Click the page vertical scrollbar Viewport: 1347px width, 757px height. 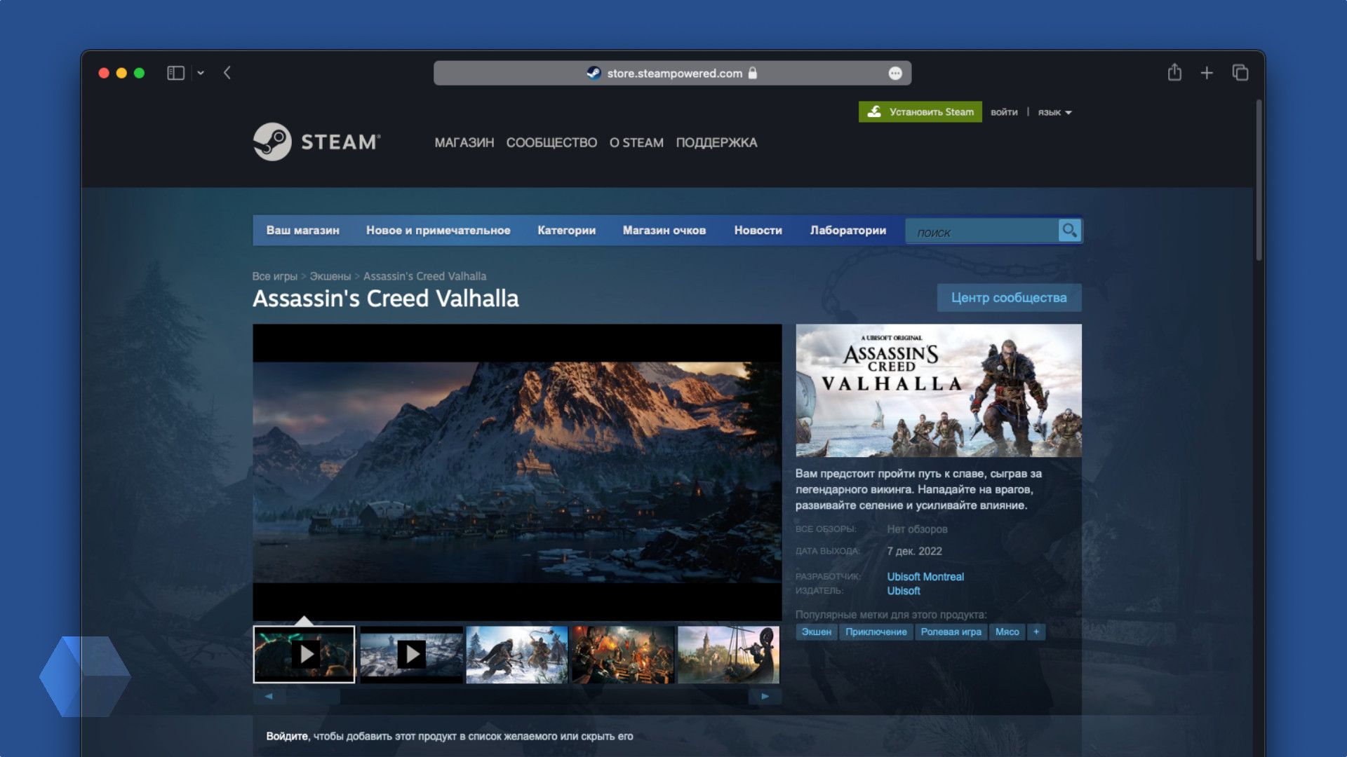[1259, 180]
